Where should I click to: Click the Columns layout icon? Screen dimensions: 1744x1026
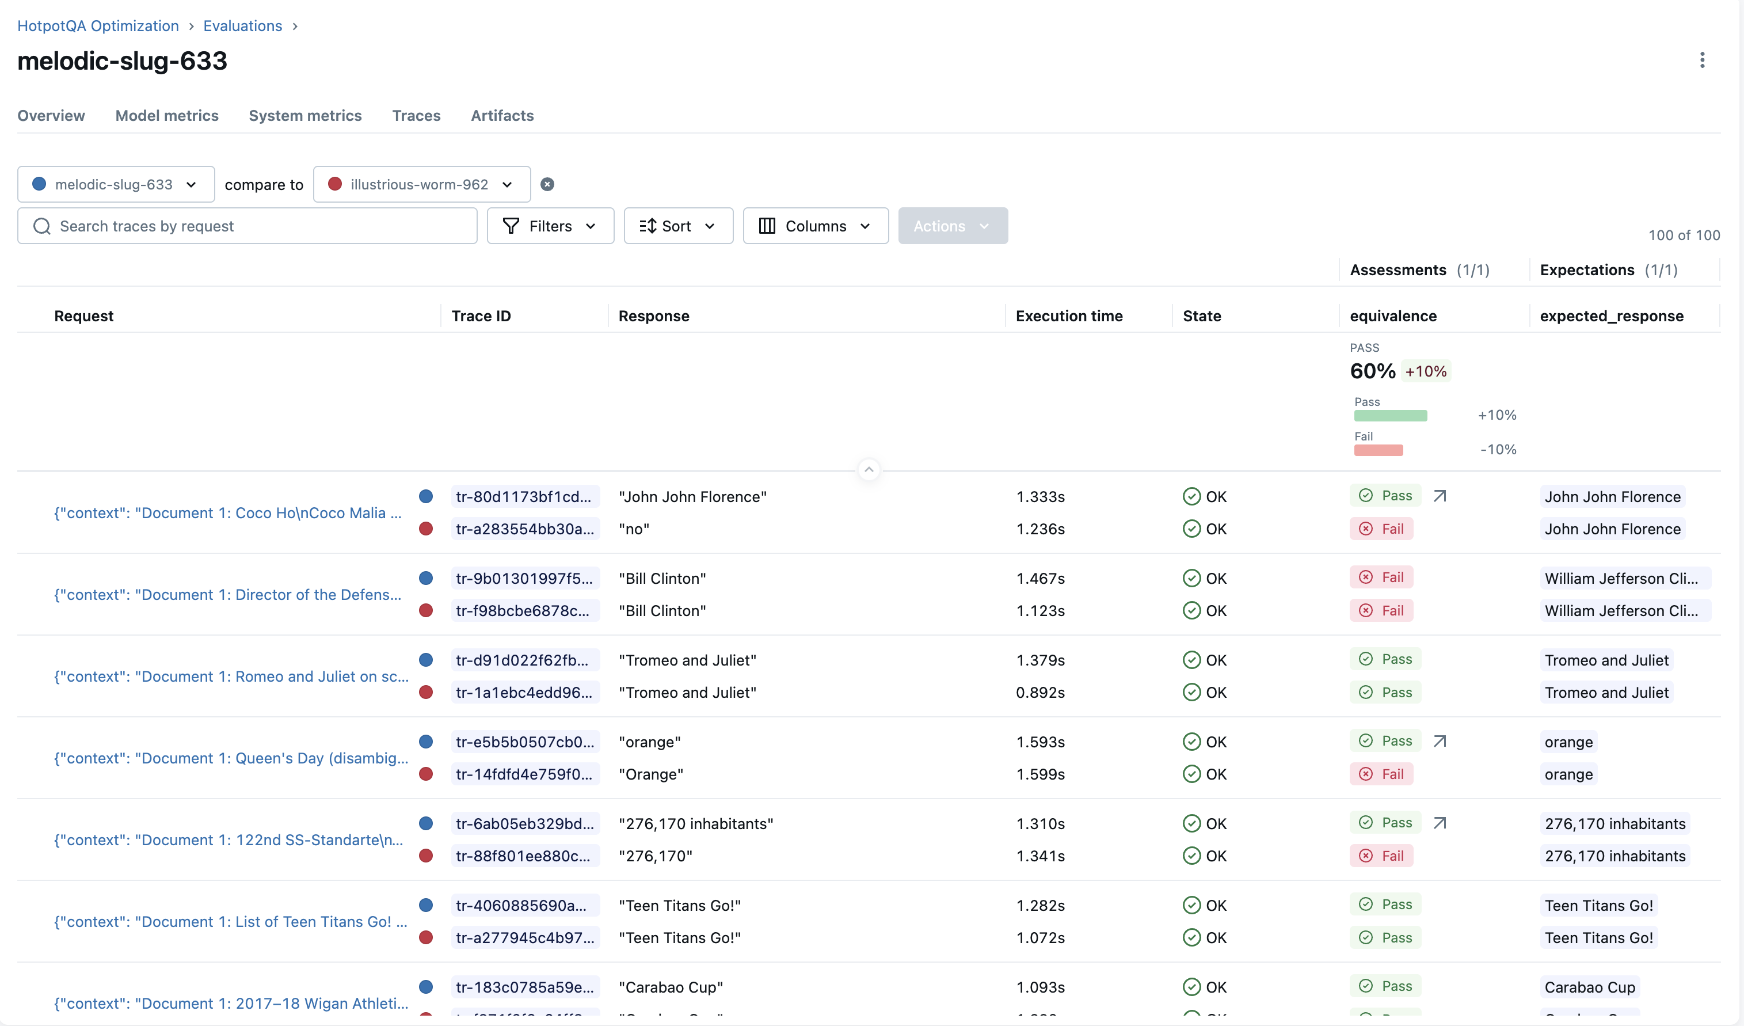point(767,226)
